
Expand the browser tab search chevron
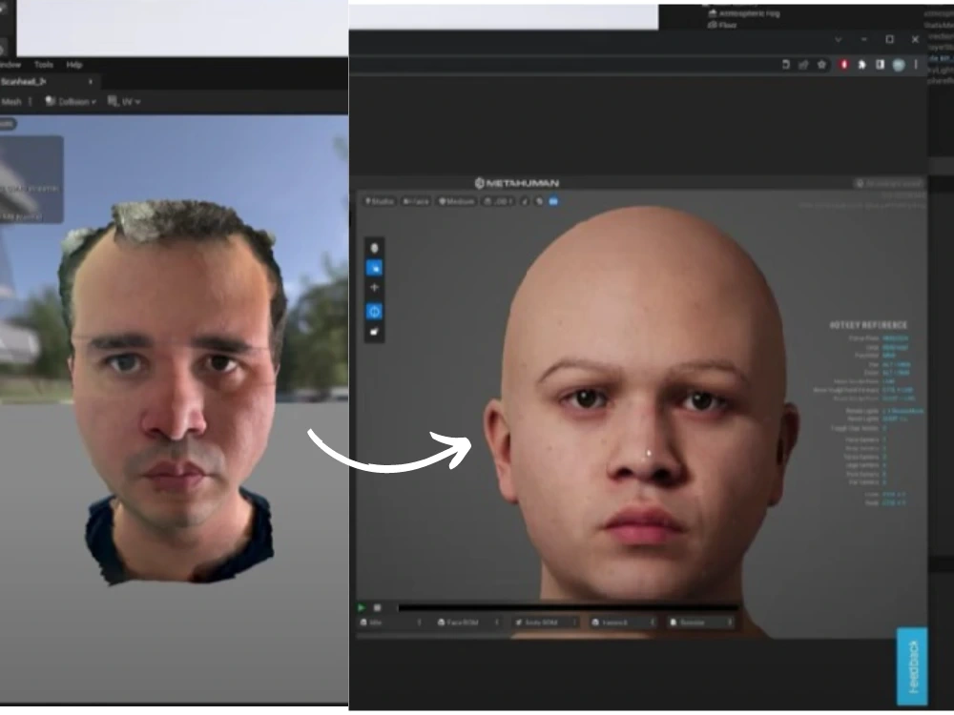coord(839,39)
